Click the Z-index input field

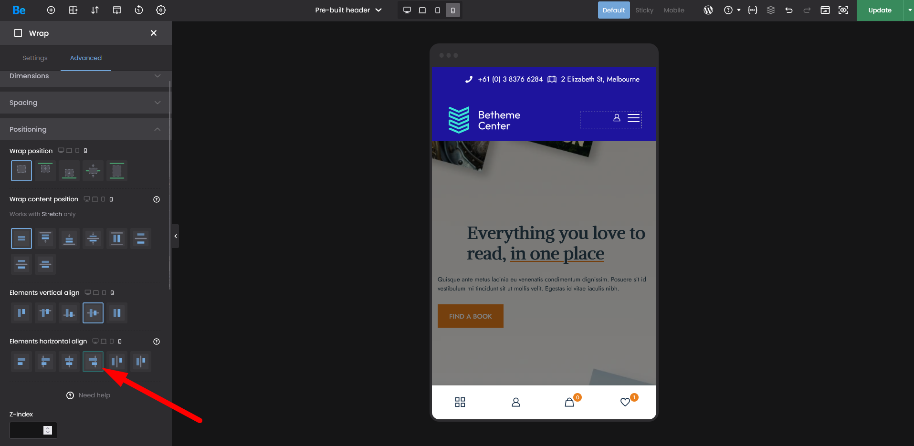(27, 430)
